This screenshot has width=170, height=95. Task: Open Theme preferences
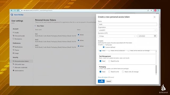[17, 50]
